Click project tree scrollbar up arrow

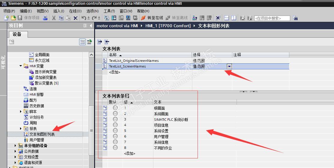point(91,55)
